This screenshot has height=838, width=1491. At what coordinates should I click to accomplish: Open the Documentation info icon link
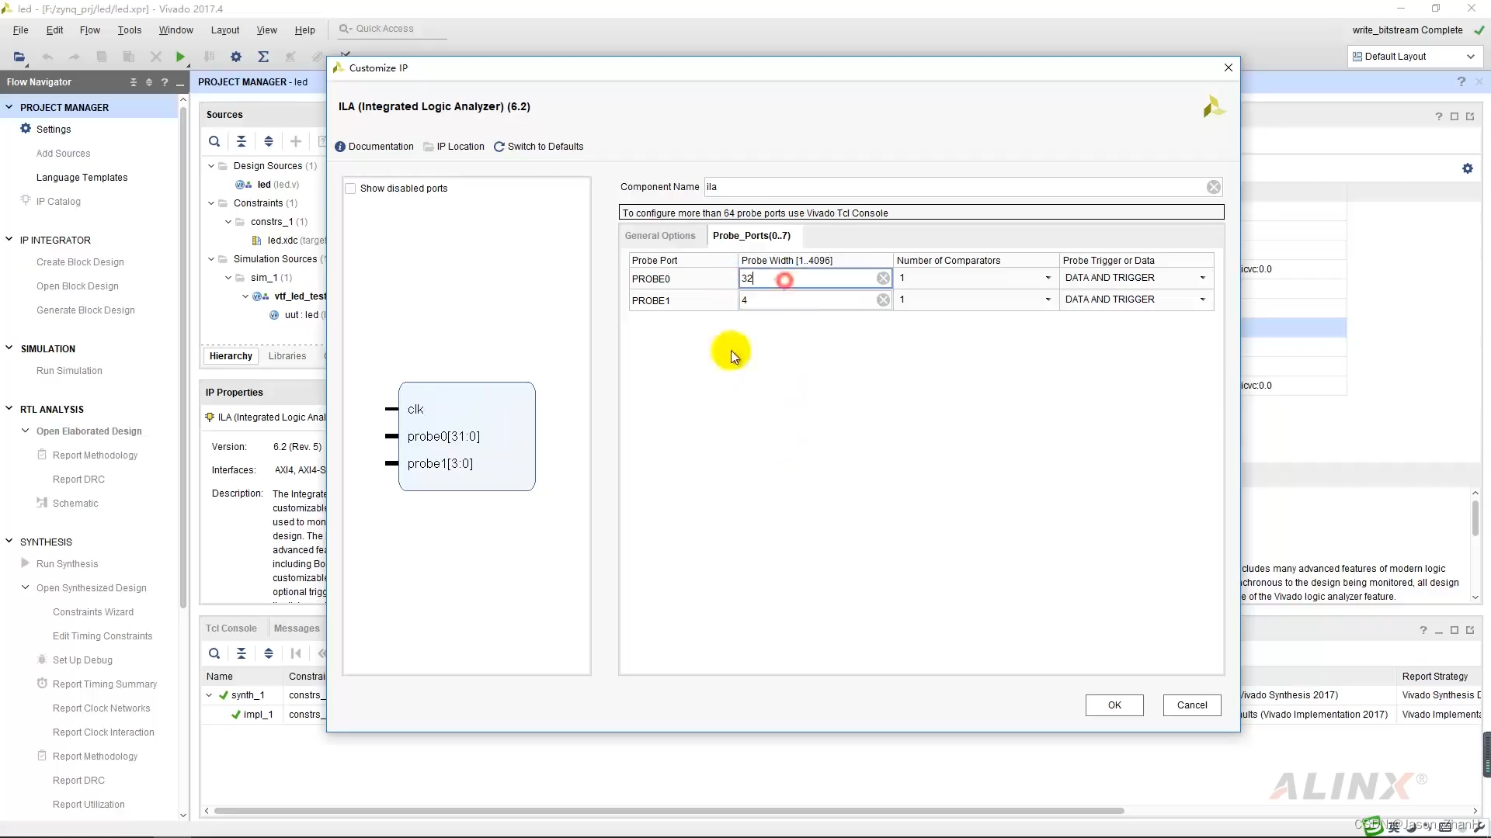[340, 147]
